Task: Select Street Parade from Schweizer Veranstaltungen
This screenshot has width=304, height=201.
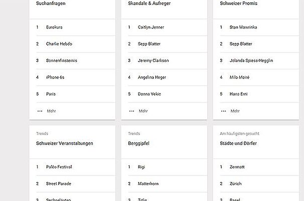Action: 59,183
